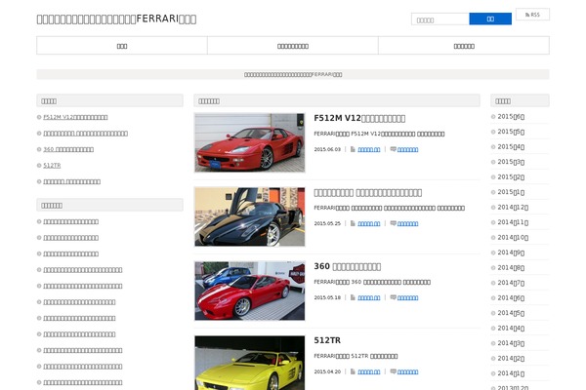Click the date text 2015.05.18

pyautogui.click(x=327, y=297)
